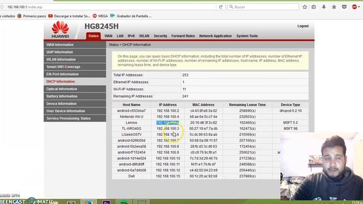Switch to the LAN tab
Image resolution: width=363 pixels, height=204 pixels.
(120, 36)
